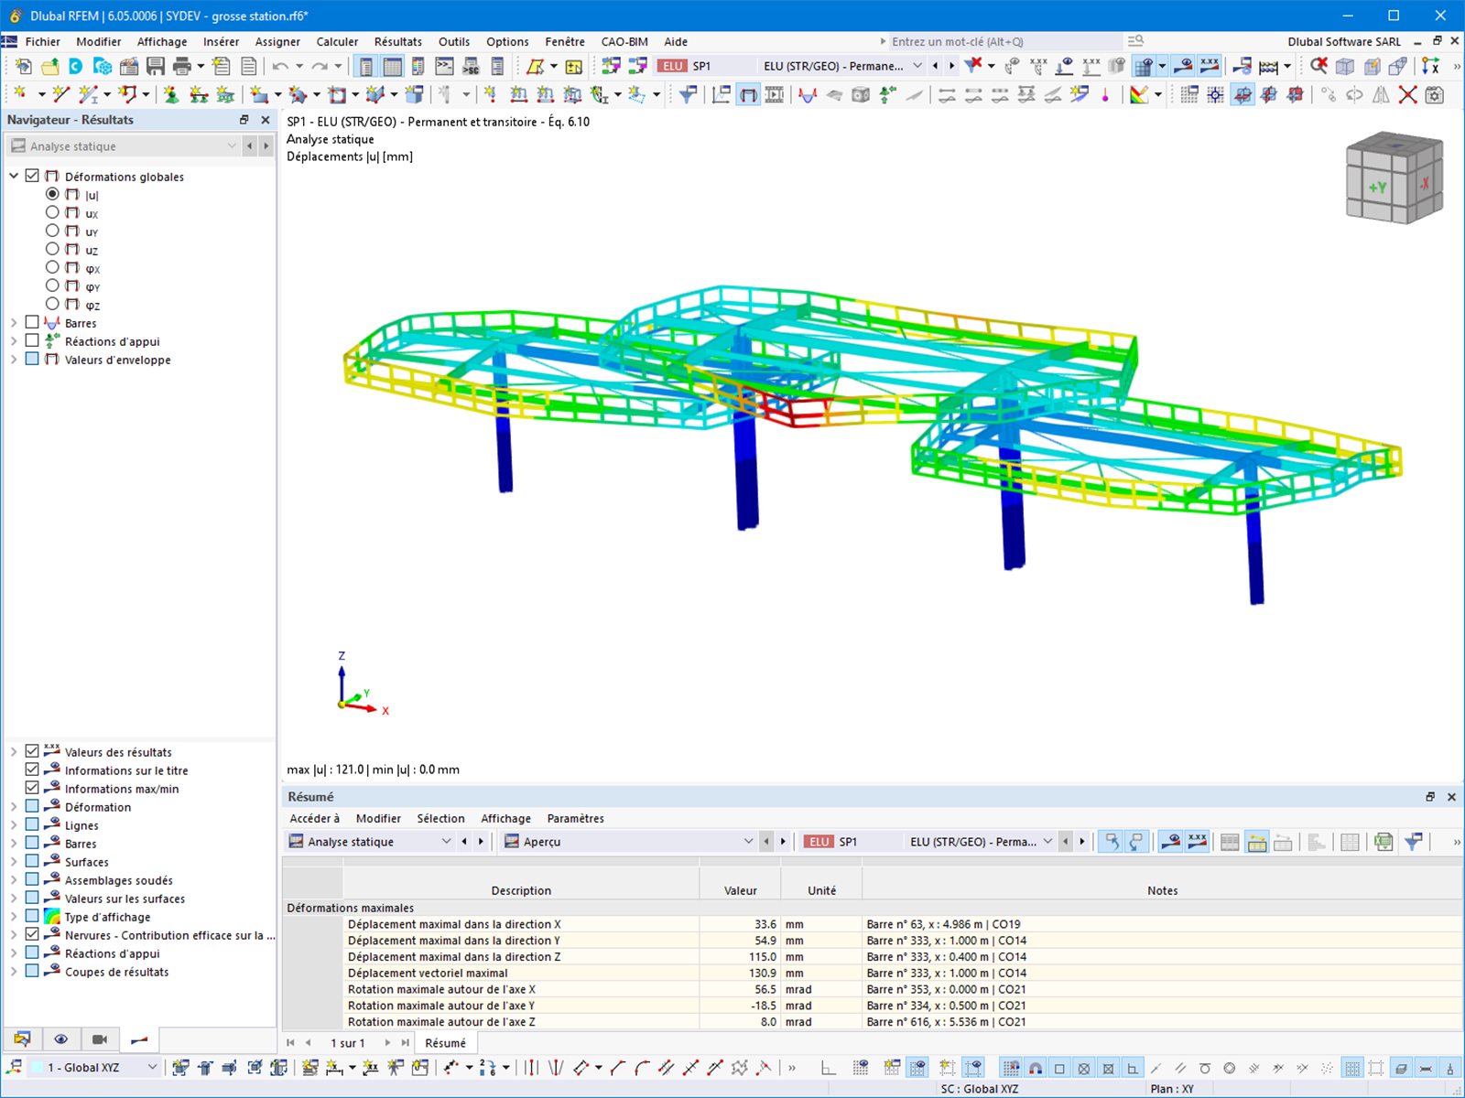Click the Print icon in top toolbar
1465x1098 pixels.
182,66
